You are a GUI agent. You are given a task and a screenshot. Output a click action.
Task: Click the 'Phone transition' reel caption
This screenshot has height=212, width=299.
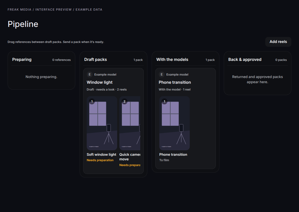173,154
